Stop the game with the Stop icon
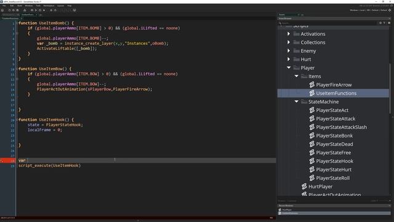This screenshot has height=222, width=394. click(40, 10)
